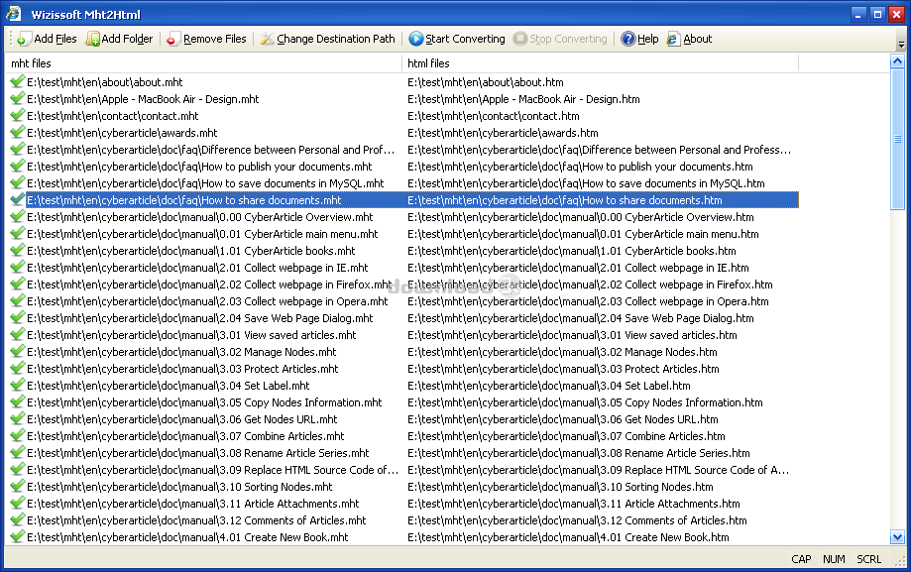The width and height of the screenshot is (911, 572).
Task: Click html path How to share documents.htm
Action: (x=565, y=200)
